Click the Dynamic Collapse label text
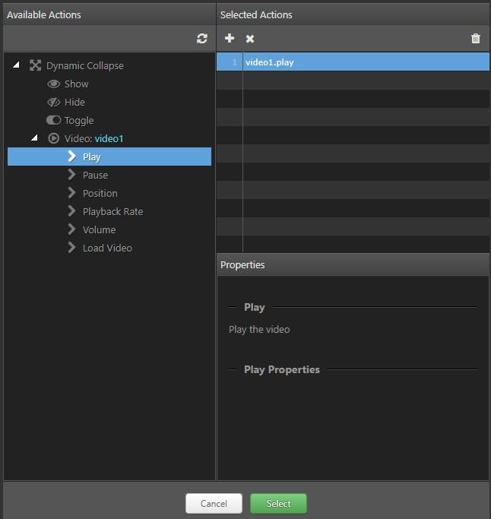Image resolution: width=491 pixels, height=519 pixels. point(85,66)
